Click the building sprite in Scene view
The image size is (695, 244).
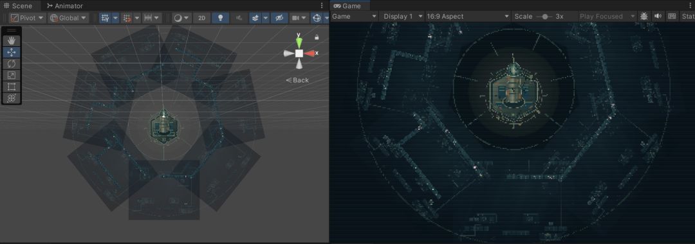pos(163,127)
